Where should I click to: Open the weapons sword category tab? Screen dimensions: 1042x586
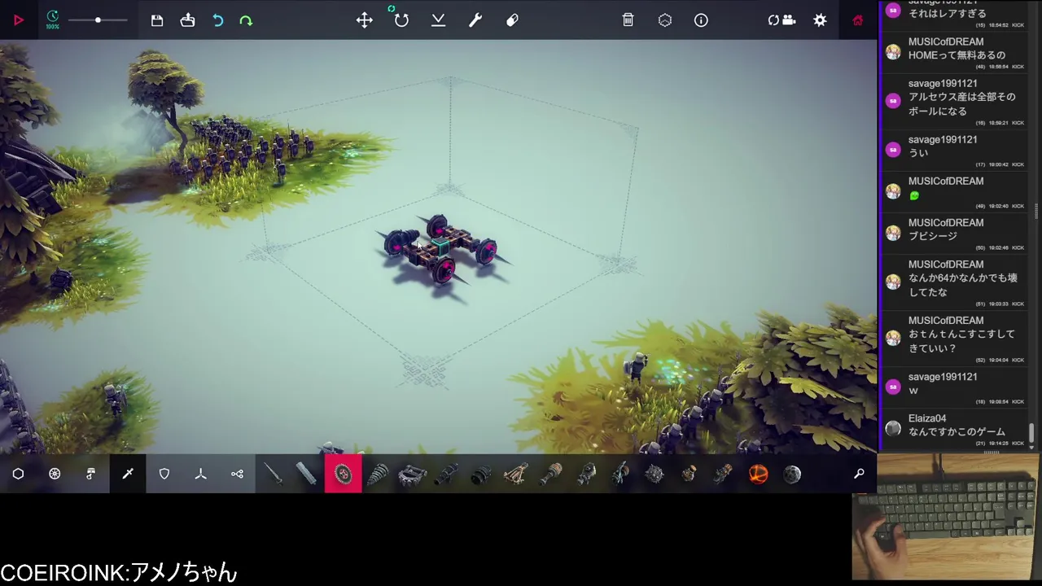point(128,474)
